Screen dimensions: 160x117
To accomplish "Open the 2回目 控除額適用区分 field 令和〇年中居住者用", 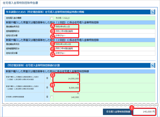I will coord(66,49).
